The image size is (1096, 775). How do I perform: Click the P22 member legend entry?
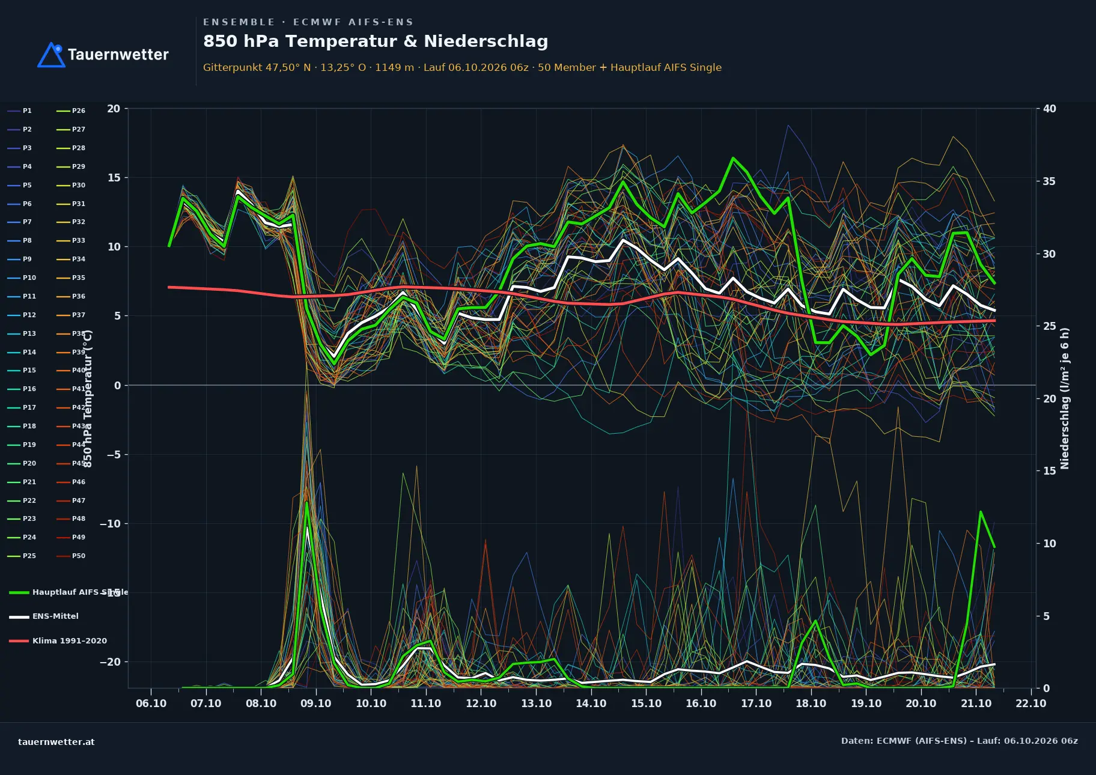(x=22, y=500)
